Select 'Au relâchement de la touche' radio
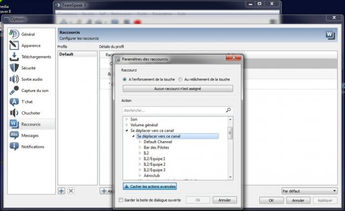The image size is (345, 211). 180,79
